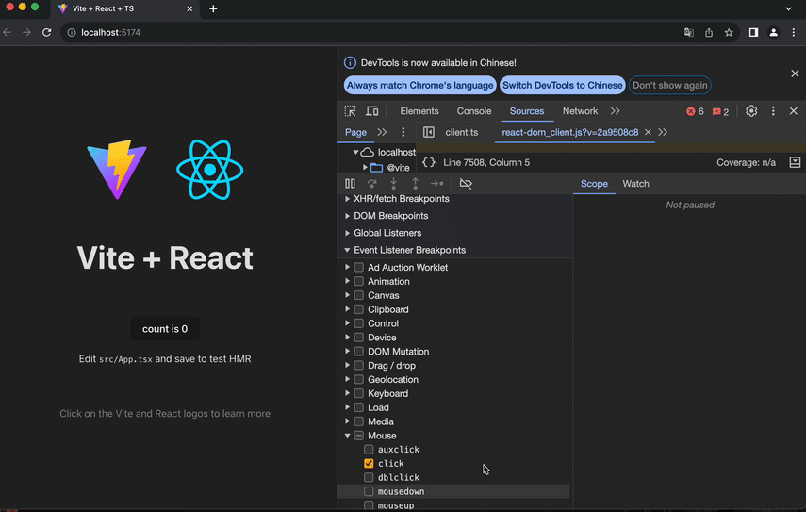Check the mousedown event breakpoint
The height and width of the screenshot is (512, 806).
[x=369, y=491]
